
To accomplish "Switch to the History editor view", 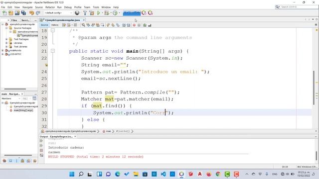I will tap(55, 25).
